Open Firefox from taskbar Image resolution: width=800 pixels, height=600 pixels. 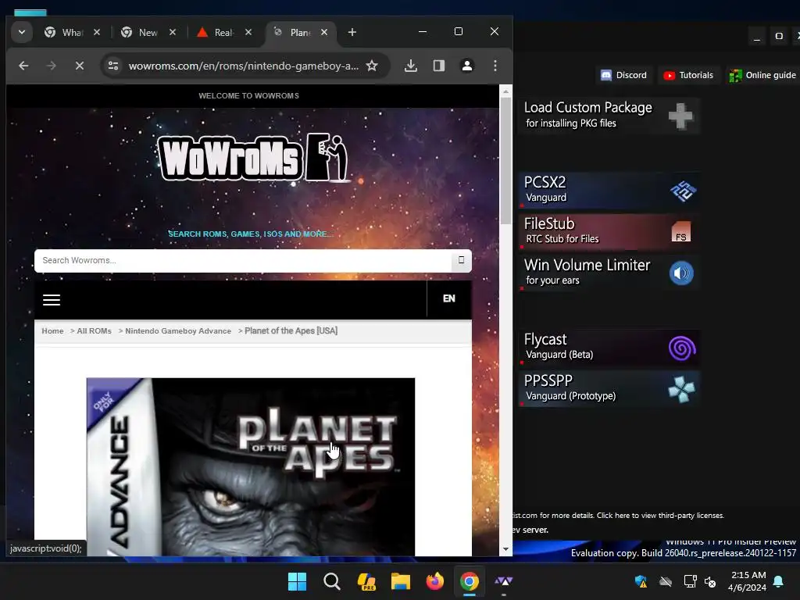435,581
